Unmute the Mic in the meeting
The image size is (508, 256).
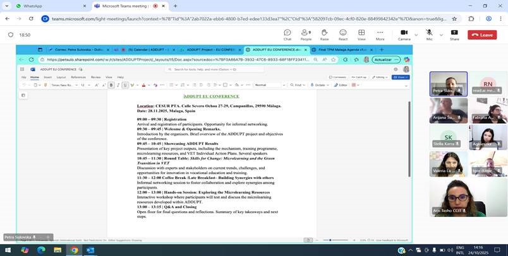429,34
